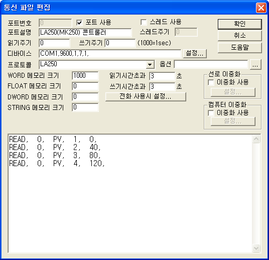Close the 통신 파일 편집 dialog
Viewport: 269px width, 260px height.
point(261,8)
